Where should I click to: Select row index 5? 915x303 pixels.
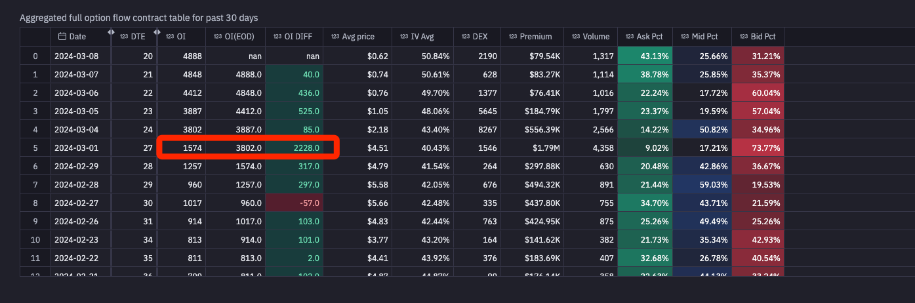tap(35, 148)
